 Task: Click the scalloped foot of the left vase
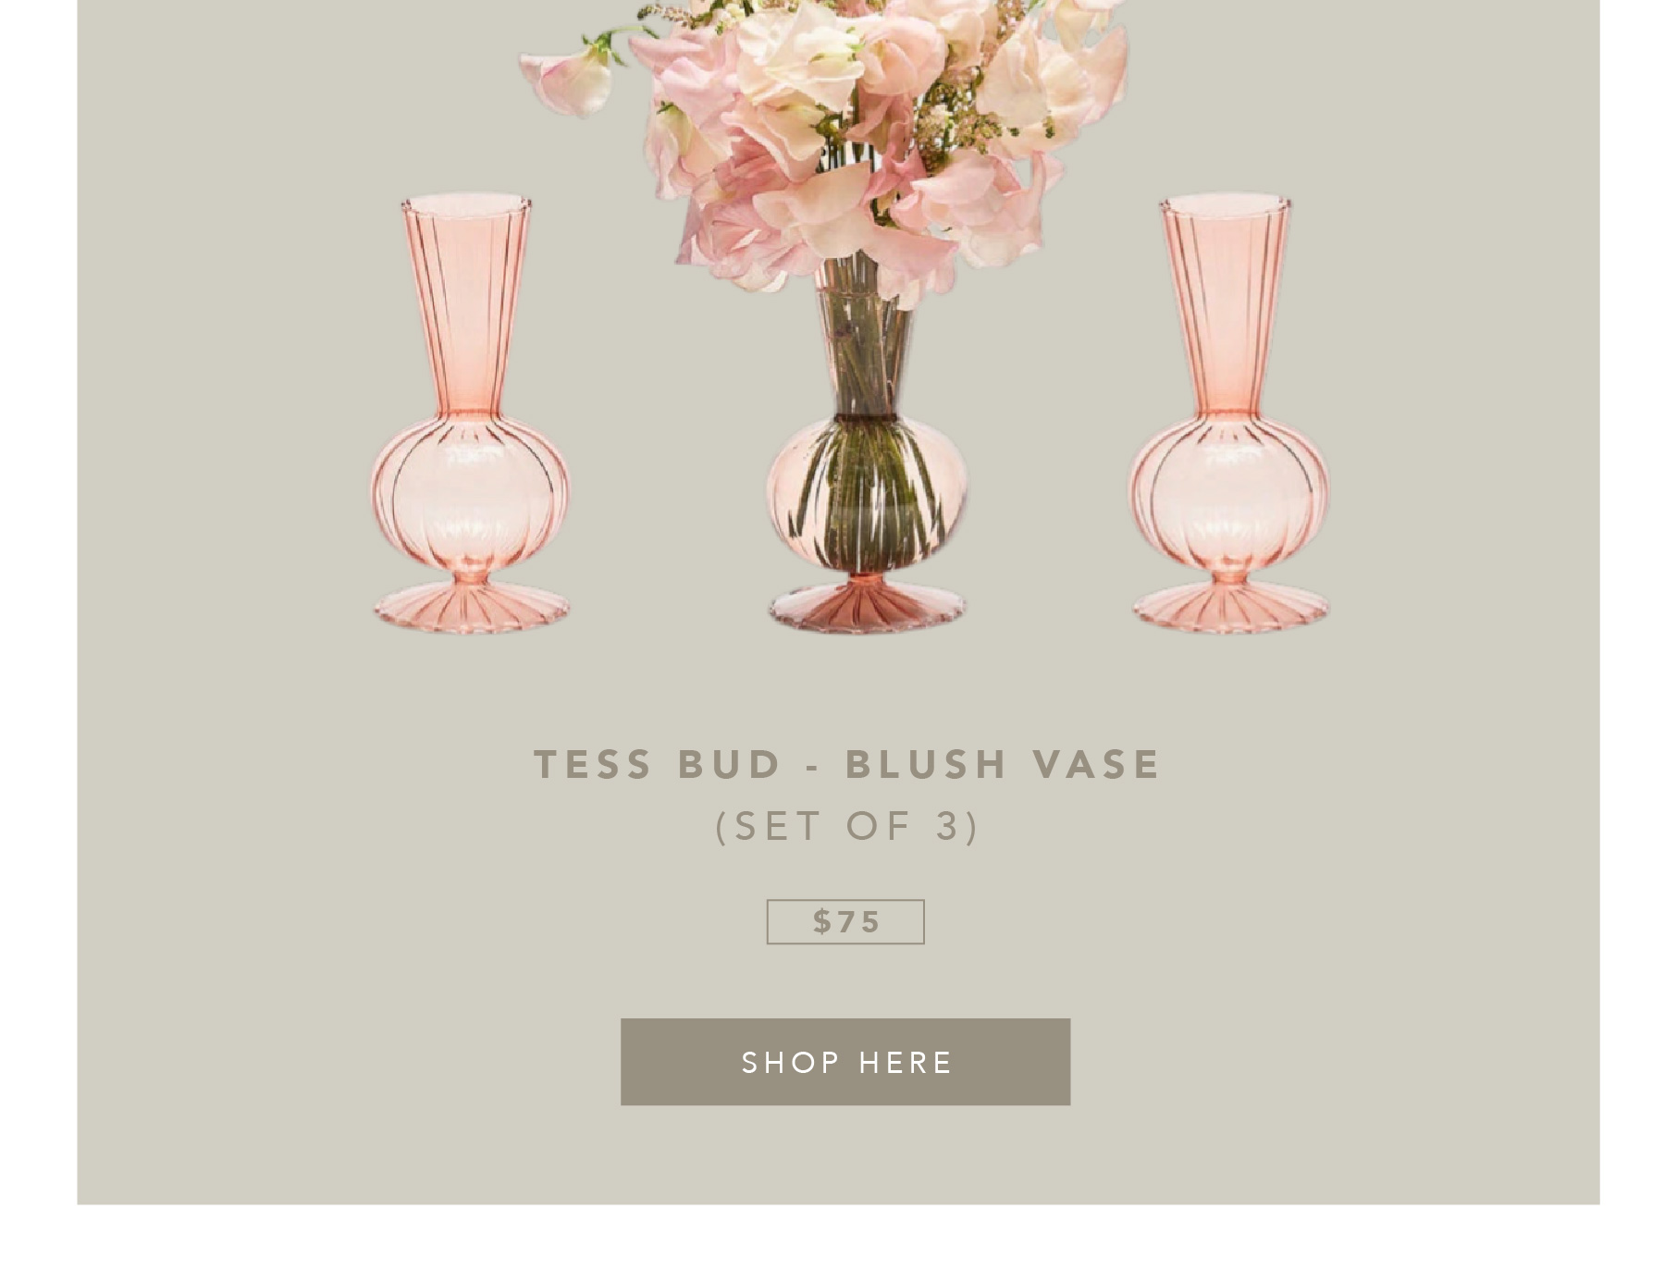[x=471, y=608]
